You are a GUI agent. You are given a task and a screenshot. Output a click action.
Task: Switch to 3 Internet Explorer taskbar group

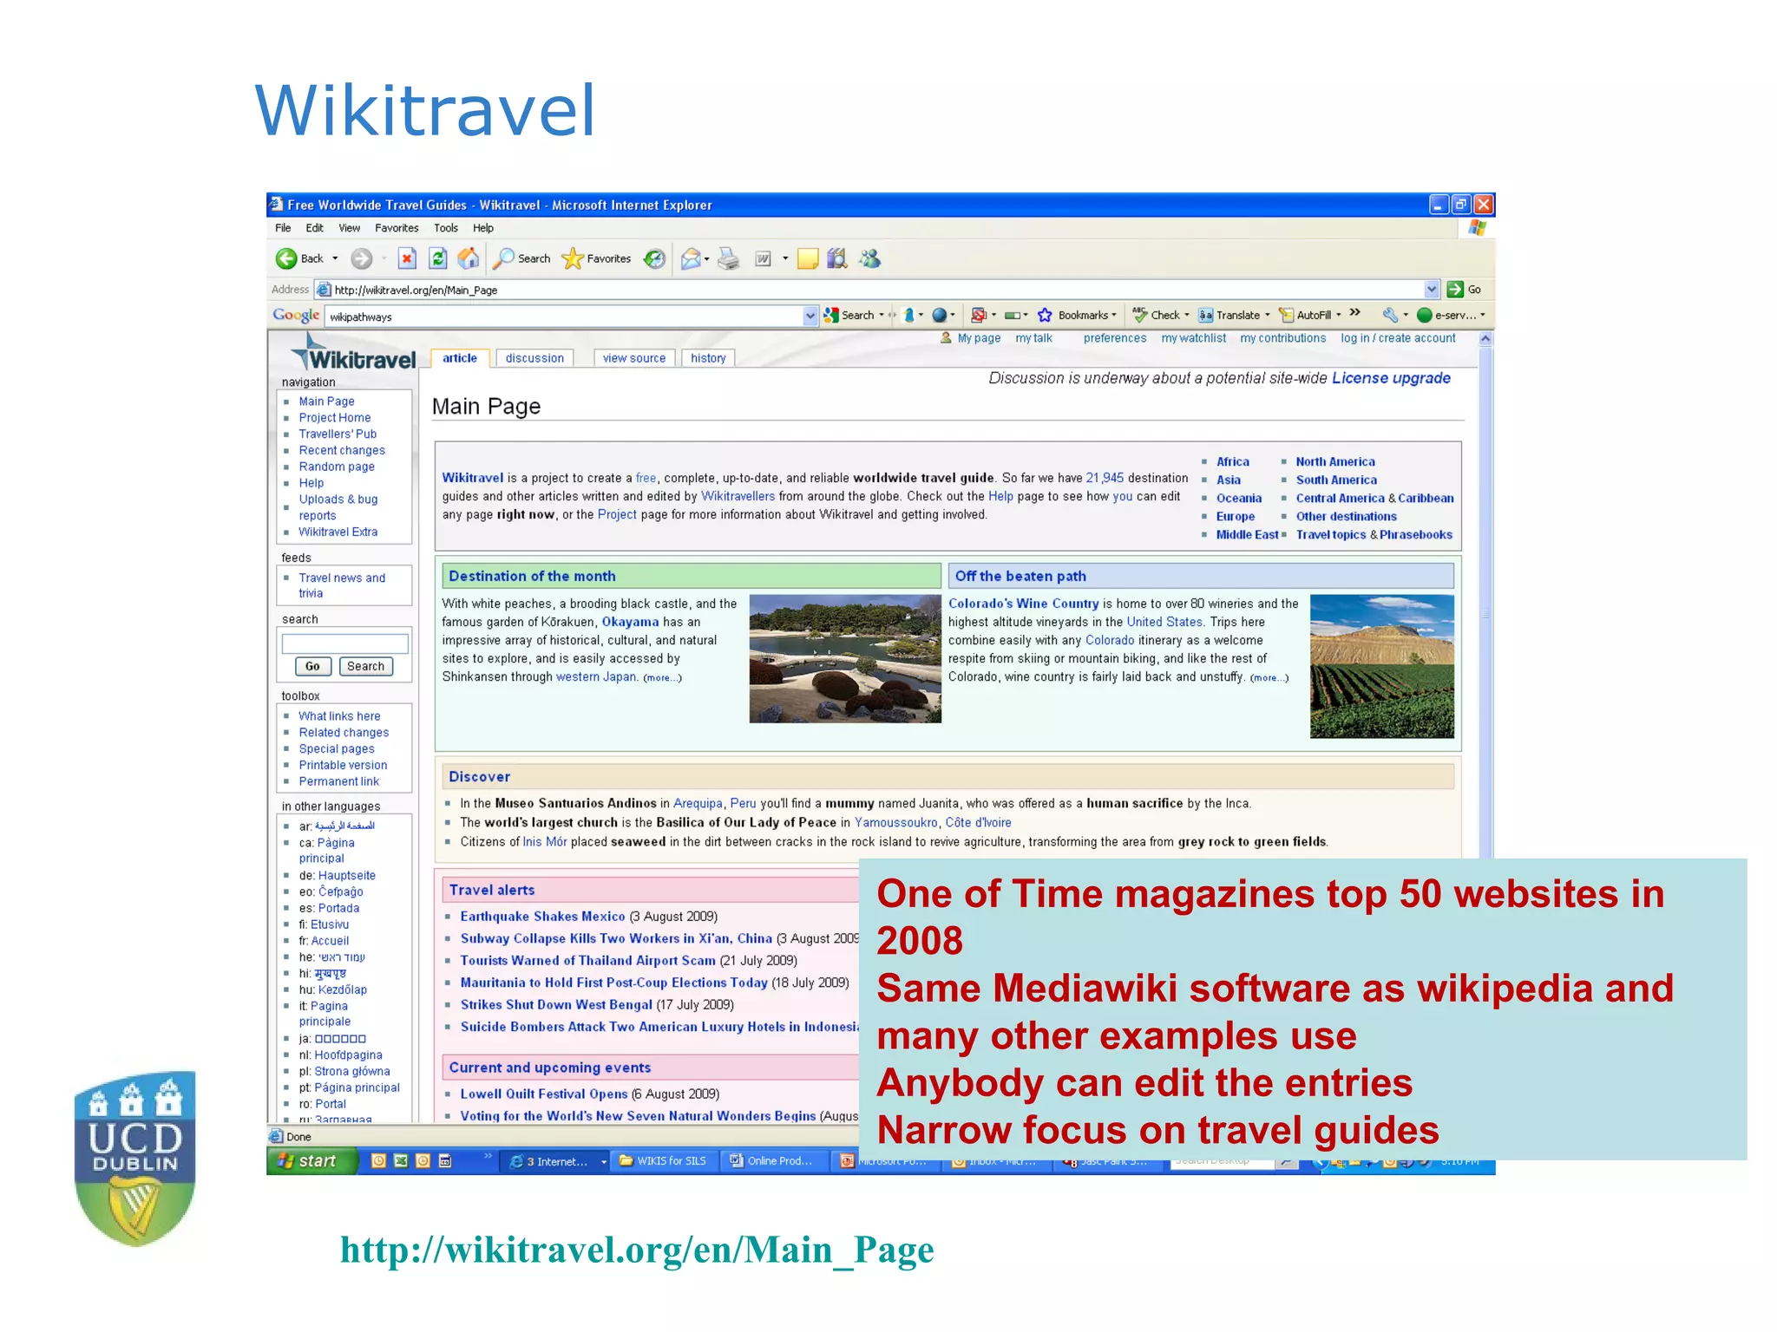pyautogui.click(x=556, y=1161)
